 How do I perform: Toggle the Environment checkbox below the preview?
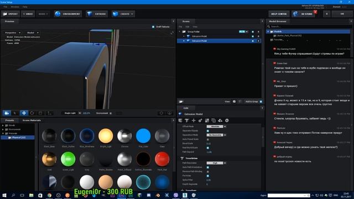click(x=111, y=113)
